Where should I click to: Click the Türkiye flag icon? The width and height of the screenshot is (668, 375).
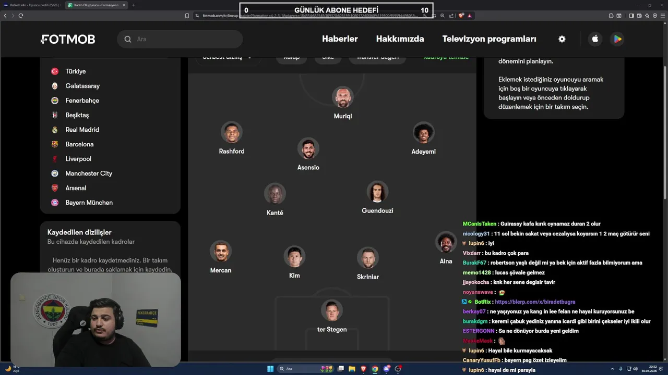pyautogui.click(x=55, y=71)
